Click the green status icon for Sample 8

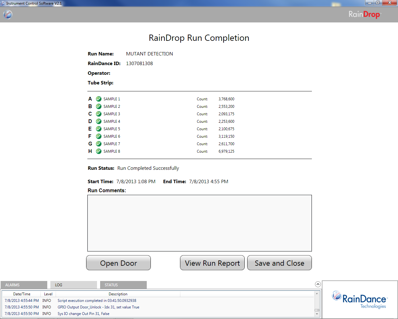pos(99,151)
